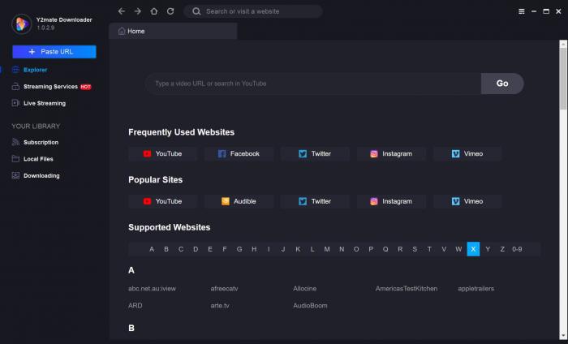This screenshot has height=344, width=568.
Task: Open appletrailers site link
Action: 476,289
